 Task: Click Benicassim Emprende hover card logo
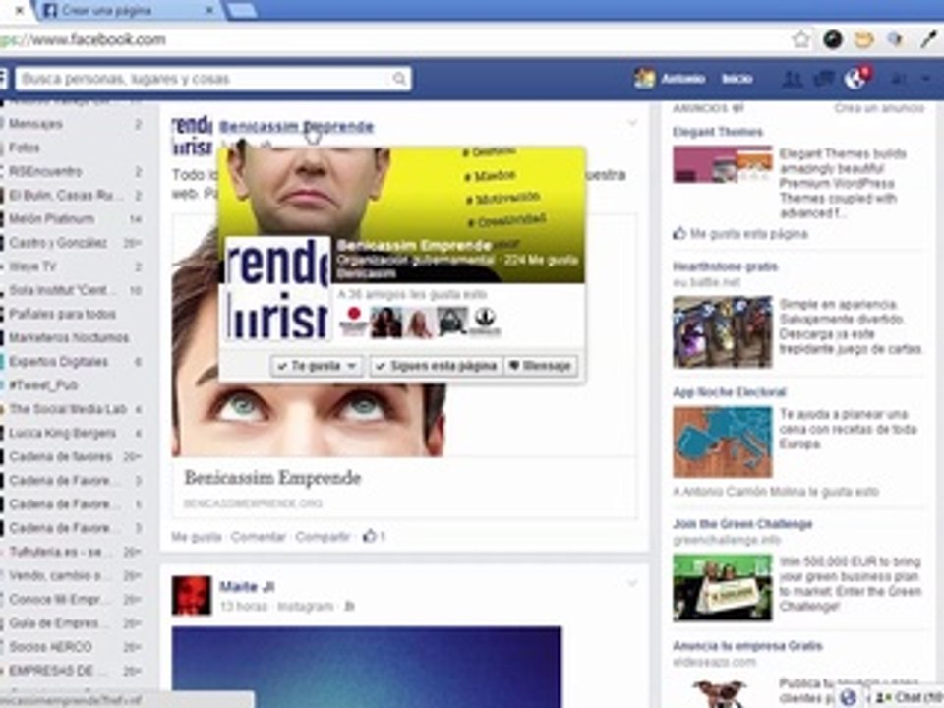(277, 288)
